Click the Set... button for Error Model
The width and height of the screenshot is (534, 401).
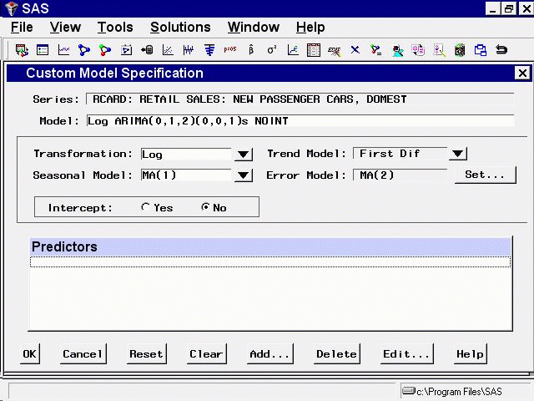[486, 175]
